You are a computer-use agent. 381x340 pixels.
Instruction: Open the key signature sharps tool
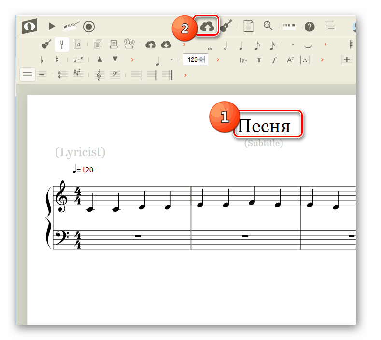tap(78, 73)
